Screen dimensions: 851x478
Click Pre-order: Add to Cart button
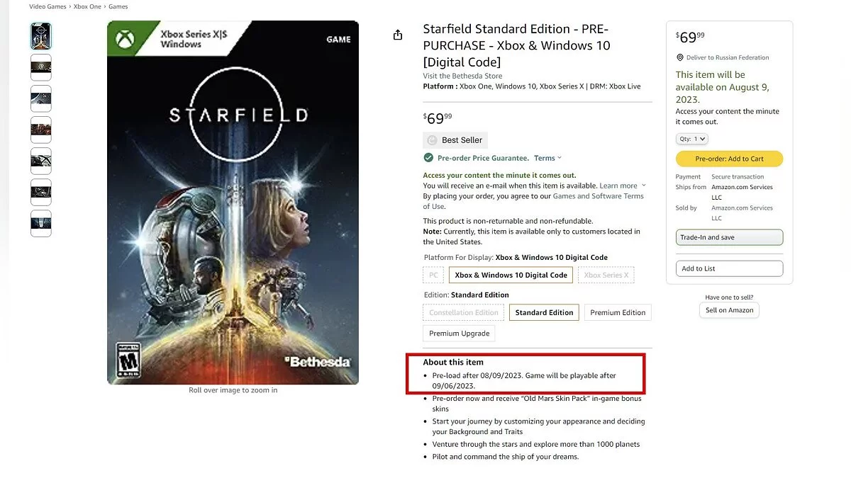pos(729,159)
